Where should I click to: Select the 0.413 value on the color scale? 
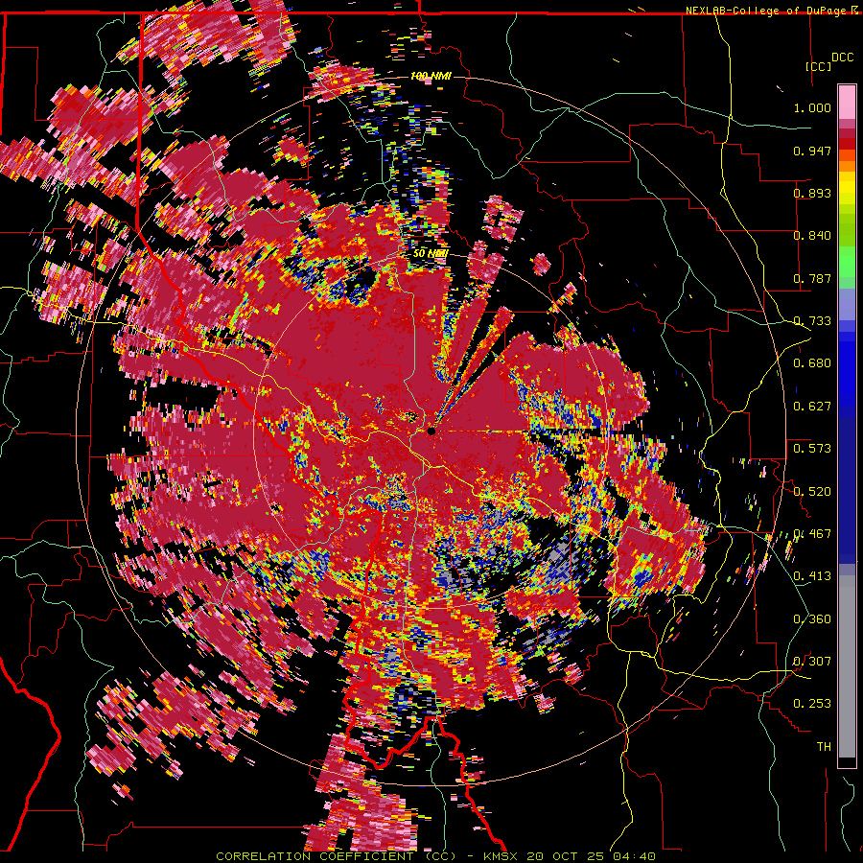812,576
